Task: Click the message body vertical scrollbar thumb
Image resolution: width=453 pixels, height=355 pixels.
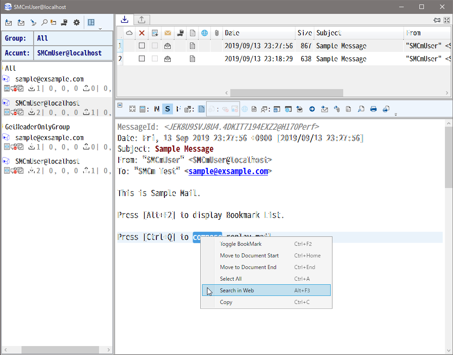Action: tap(449, 158)
